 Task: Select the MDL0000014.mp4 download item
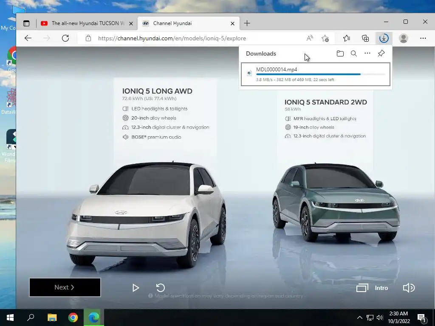316,74
